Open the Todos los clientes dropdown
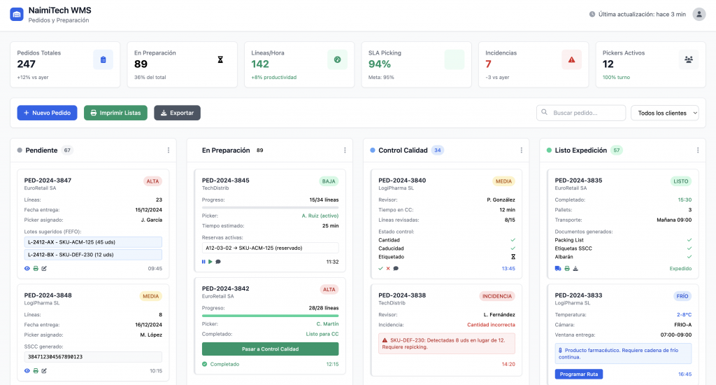The width and height of the screenshot is (716, 385). pyautogui.click(x=664, y=113)
